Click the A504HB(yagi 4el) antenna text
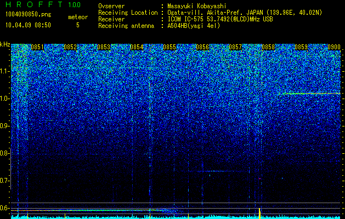Image resolution: width=345 pixels, height=219 pixels. pos(194,26)
